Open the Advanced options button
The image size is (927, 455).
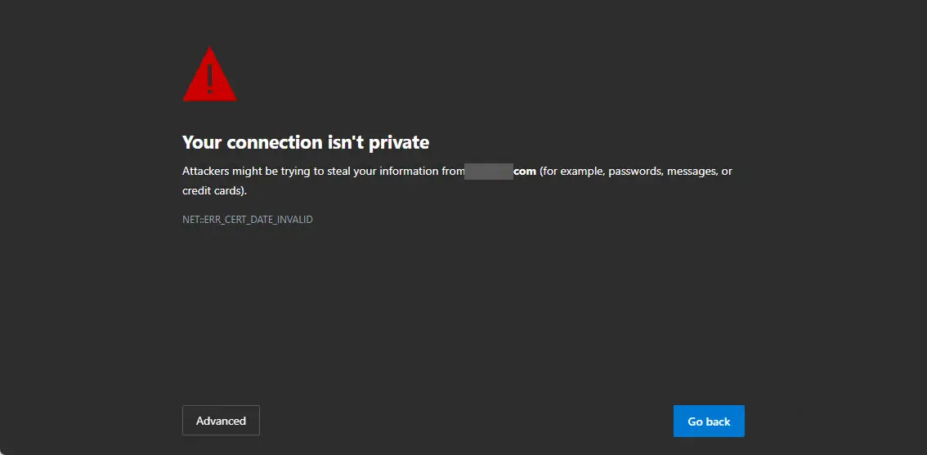pyautogui.click(x=221, y=421)
